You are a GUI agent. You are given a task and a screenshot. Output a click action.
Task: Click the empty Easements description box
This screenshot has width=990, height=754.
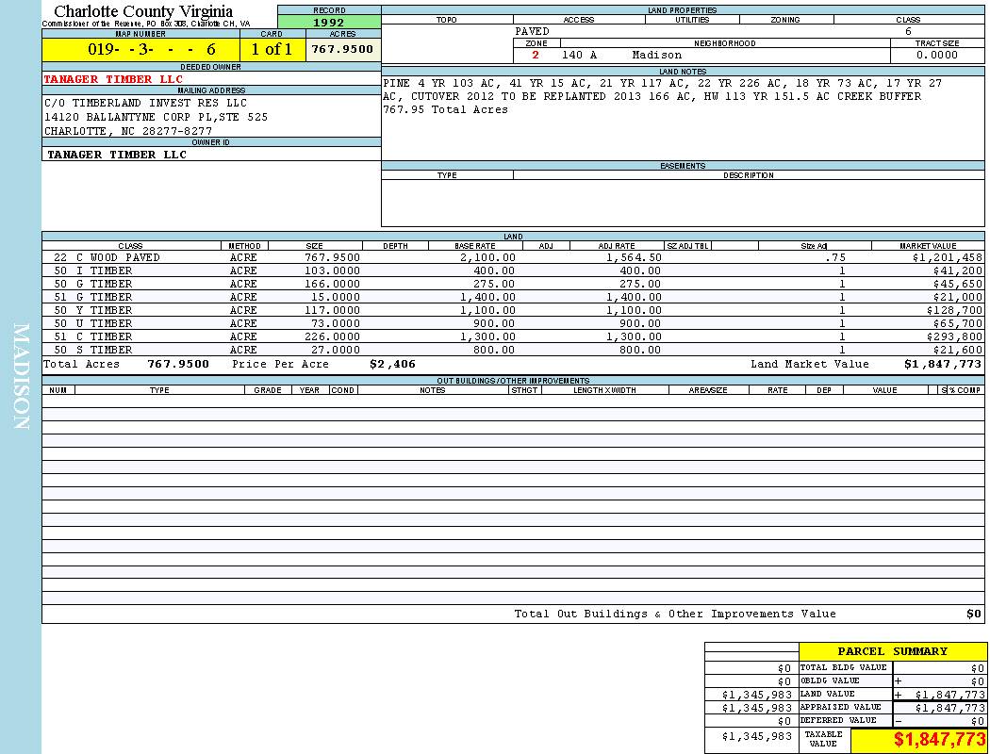coord(748,203)
